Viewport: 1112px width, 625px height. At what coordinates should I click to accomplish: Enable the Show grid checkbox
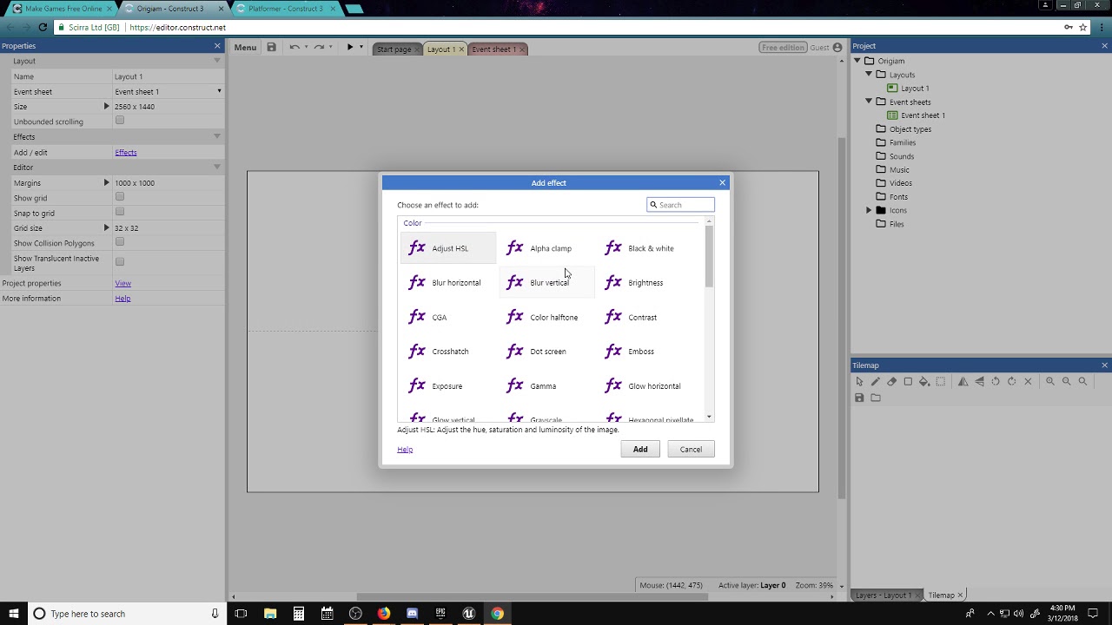click(120, 197)
